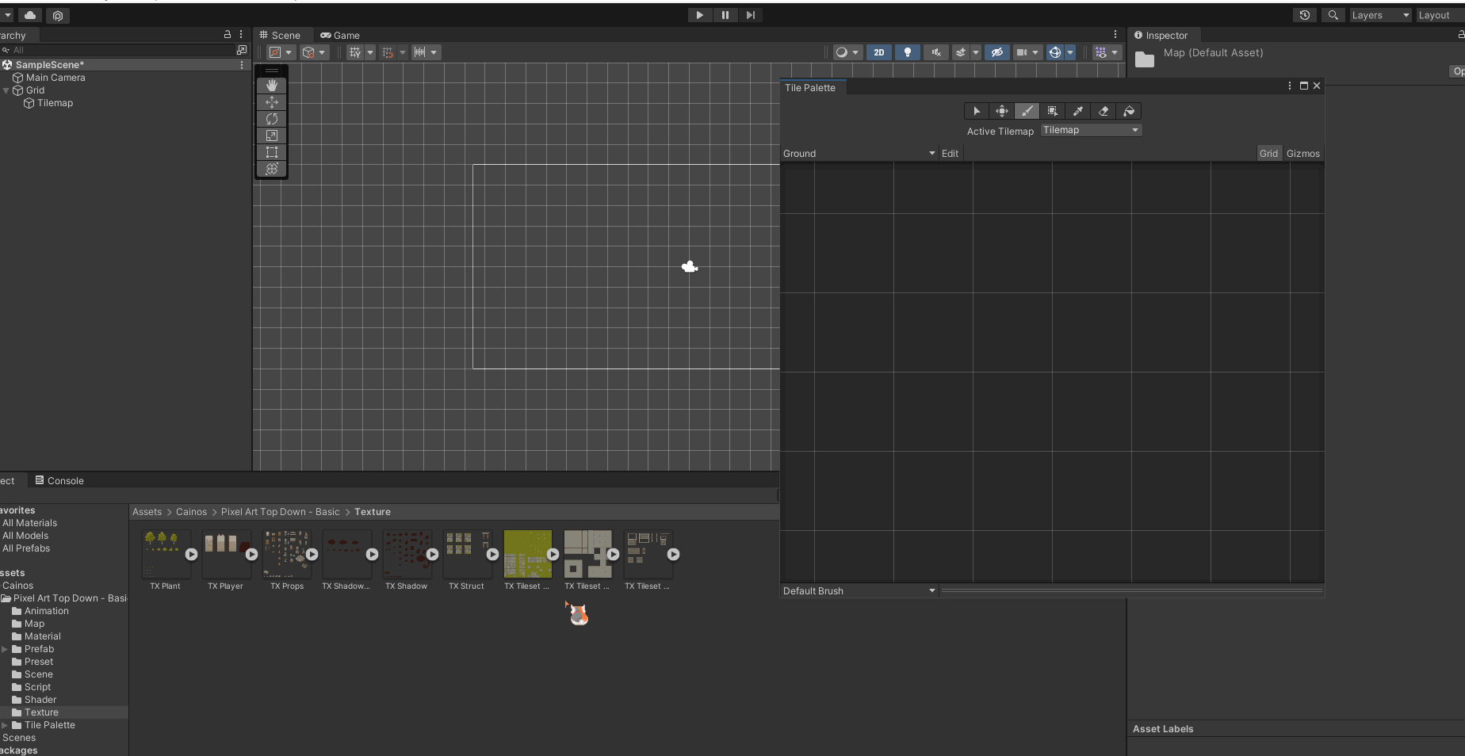Toggle scene lighting bulb button
The width and height of the screenshot is (1465, 756).
[908, 52]
